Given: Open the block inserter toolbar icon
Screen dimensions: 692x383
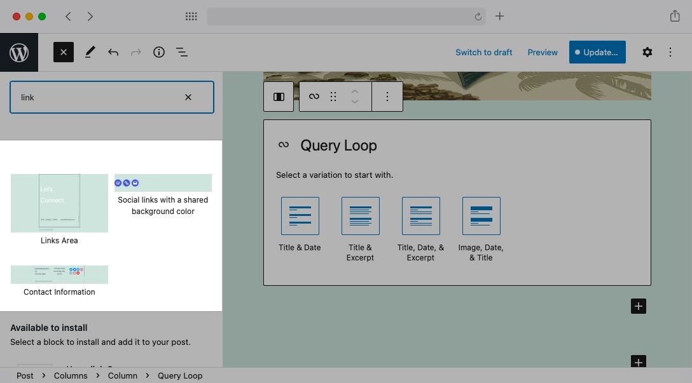Looking at the screenshot, I should click(x=63, y=52).
